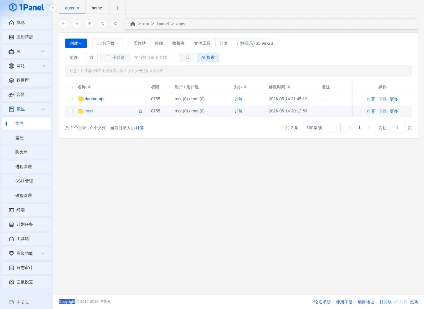Expand the 网站 website sidebar menu

[26, 66]
